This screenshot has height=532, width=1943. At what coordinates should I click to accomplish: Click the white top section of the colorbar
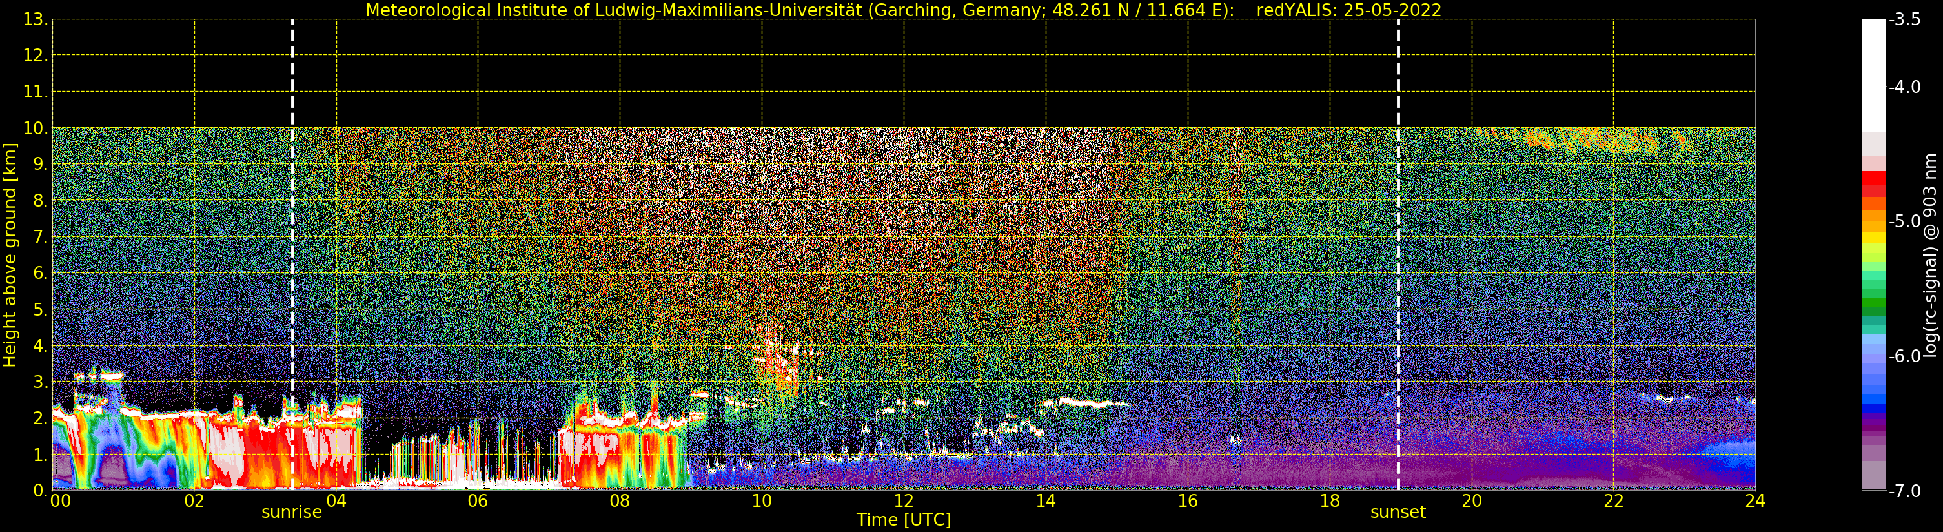[x=1873, y=76]
